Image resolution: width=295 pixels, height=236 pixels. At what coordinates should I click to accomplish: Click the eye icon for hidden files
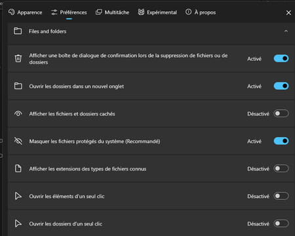click(18, 113)
